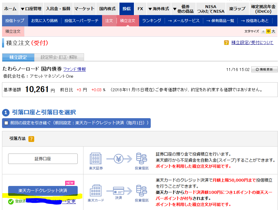This screenshot has height=210, width=278.
Task: Open the ファンド情報 link
Action: 75,69
